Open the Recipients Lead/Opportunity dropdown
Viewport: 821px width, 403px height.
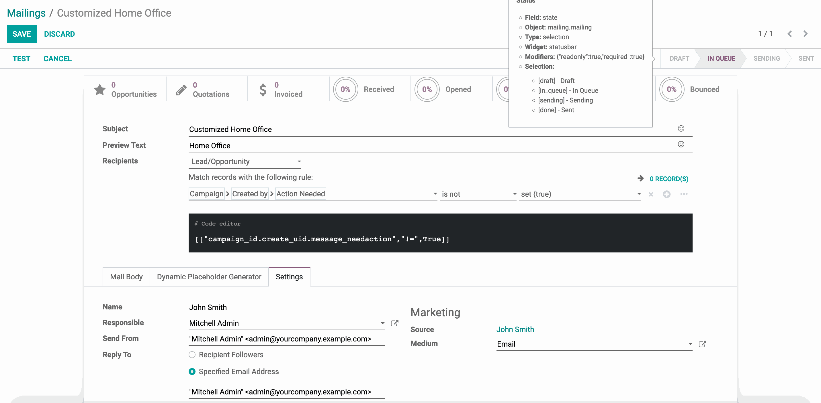click(x=245, y=162)
